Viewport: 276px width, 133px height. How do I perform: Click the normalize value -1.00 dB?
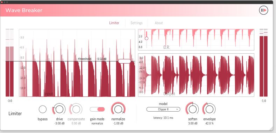point(118,124)
